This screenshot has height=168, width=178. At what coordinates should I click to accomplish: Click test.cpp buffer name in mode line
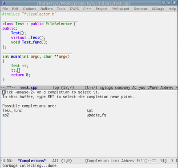coord(29,88)
